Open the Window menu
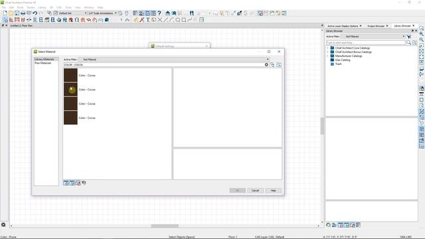The image size is (425, 239). point(88,7)
